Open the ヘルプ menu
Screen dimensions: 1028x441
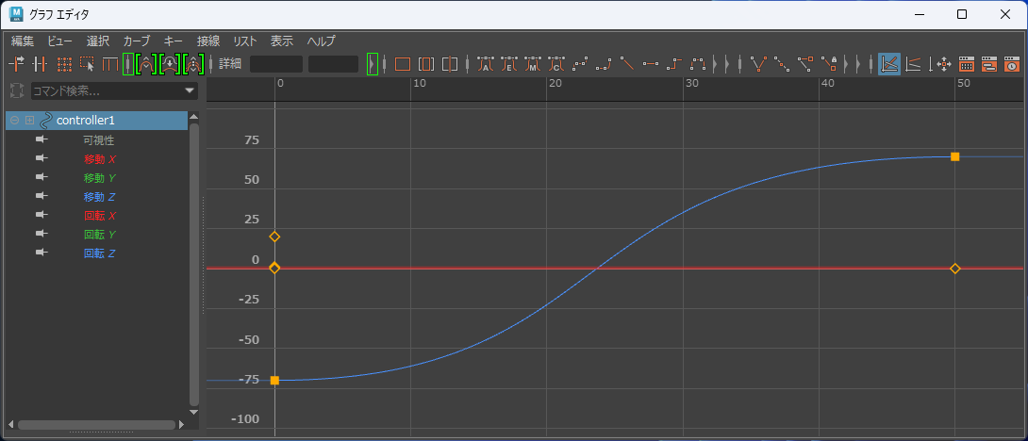tap(322, 41)
